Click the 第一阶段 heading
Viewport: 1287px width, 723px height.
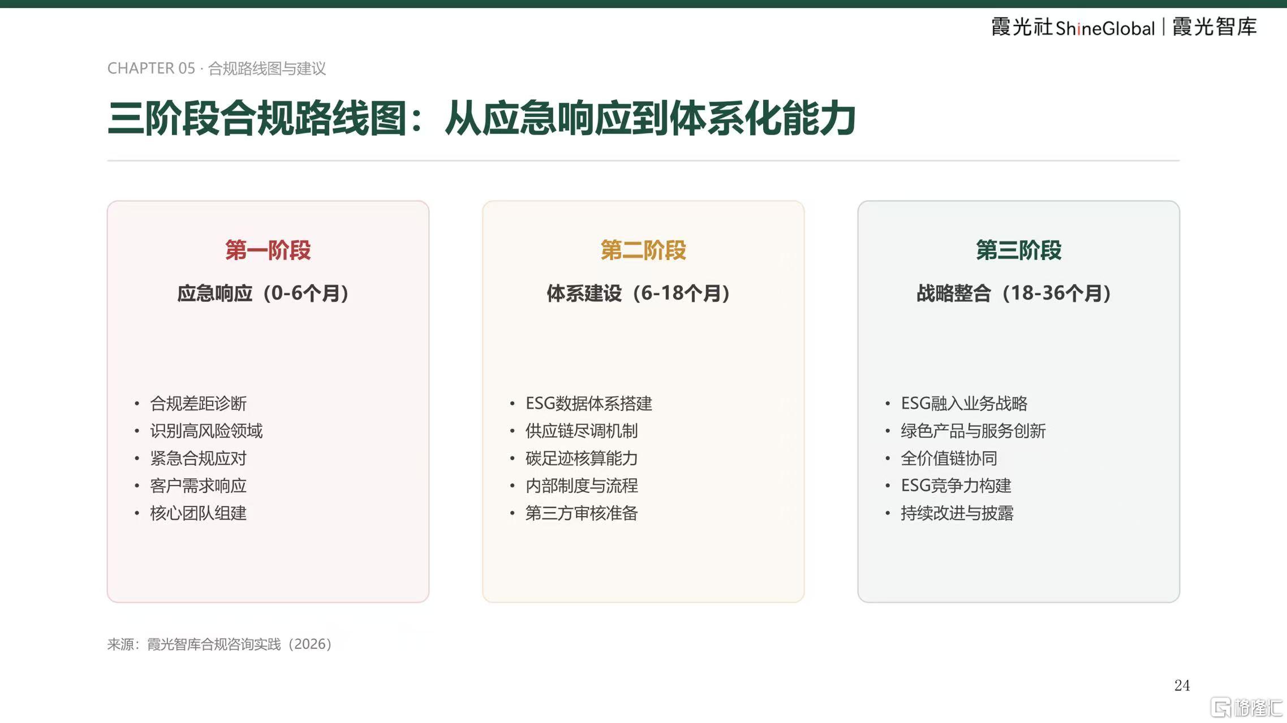(268, 250)
